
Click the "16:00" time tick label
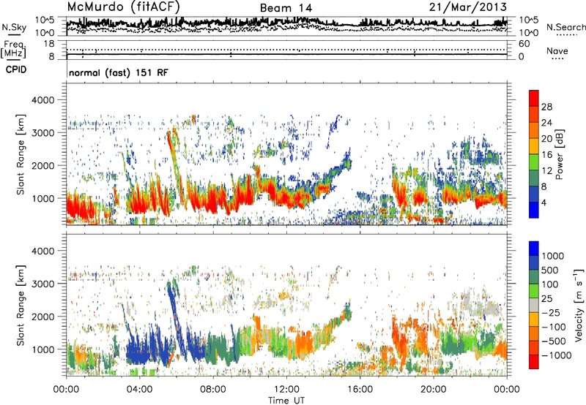pos(360,389)
